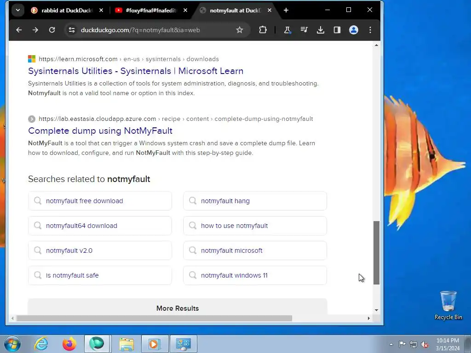Click the scroll down arrow of page
The height and width of the screenshot is (353, 471).
(376, 310)
